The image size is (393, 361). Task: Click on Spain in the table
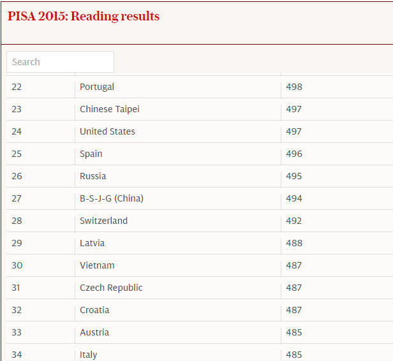91,154
